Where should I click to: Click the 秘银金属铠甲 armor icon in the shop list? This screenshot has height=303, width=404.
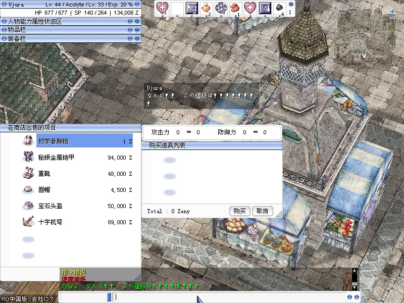point(28,157)
